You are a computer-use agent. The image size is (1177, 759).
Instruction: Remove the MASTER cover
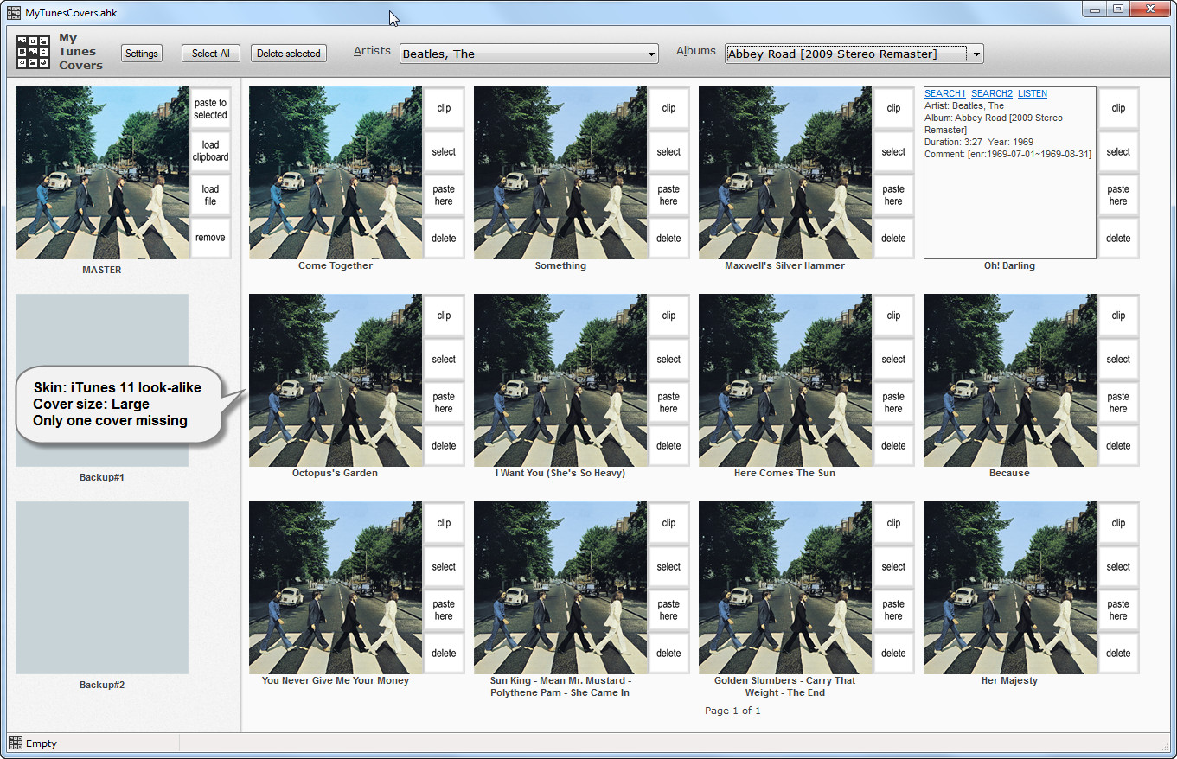point(210,238)
